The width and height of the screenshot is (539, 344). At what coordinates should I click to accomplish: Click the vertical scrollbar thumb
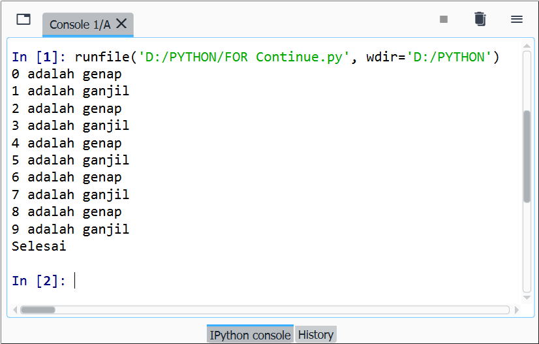coord(527,157)
